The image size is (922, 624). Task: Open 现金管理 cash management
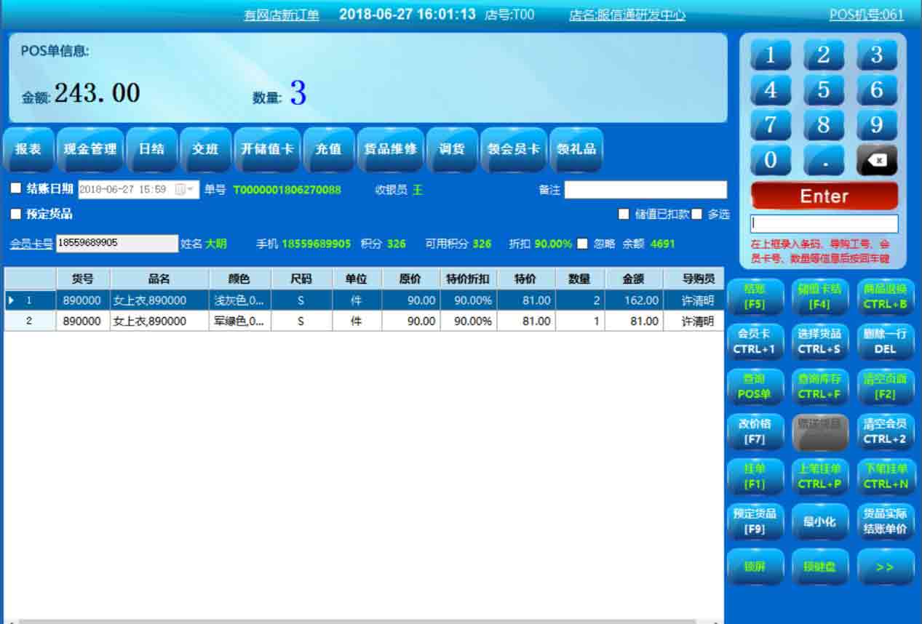[90, 149]
